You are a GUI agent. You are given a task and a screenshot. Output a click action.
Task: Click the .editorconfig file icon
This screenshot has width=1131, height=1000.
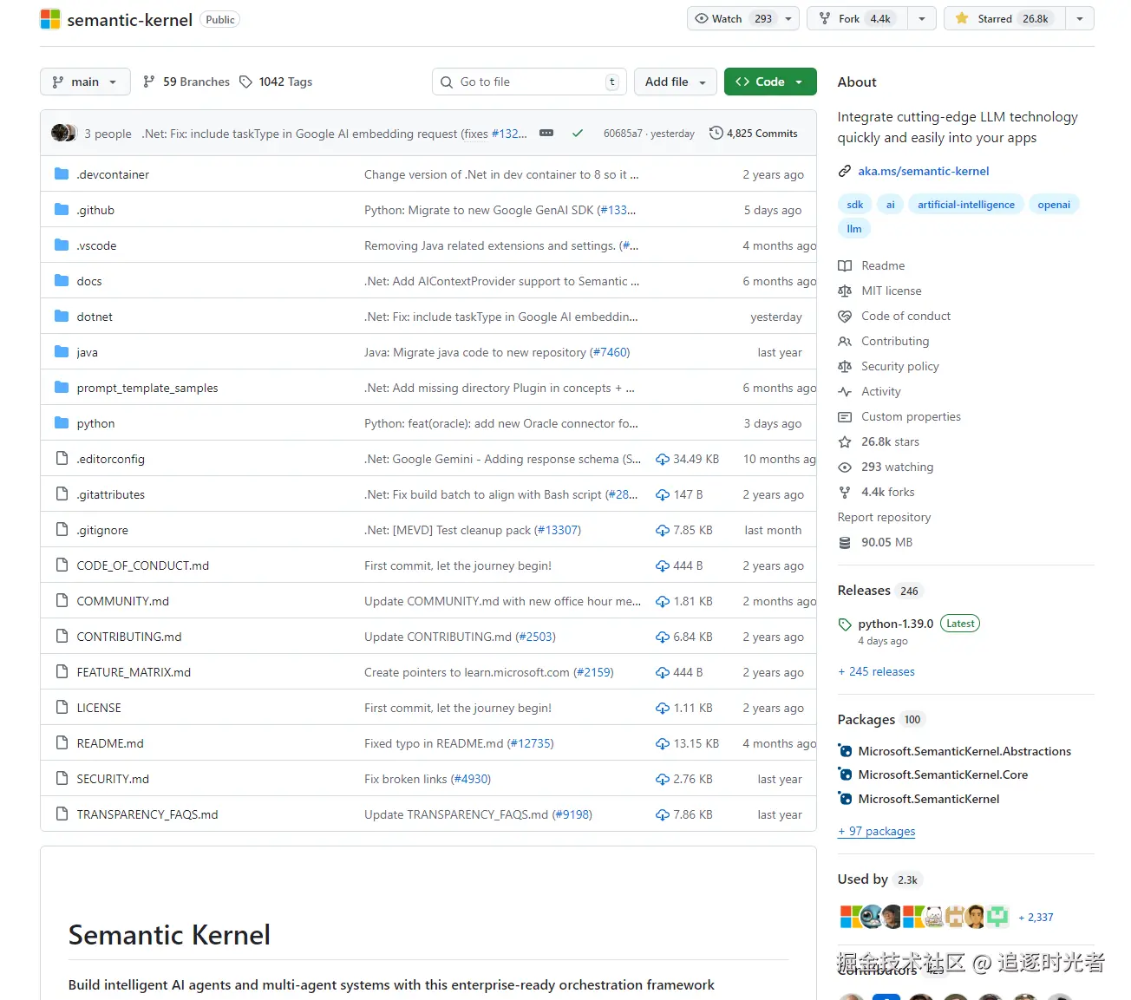tap(62, 459)
